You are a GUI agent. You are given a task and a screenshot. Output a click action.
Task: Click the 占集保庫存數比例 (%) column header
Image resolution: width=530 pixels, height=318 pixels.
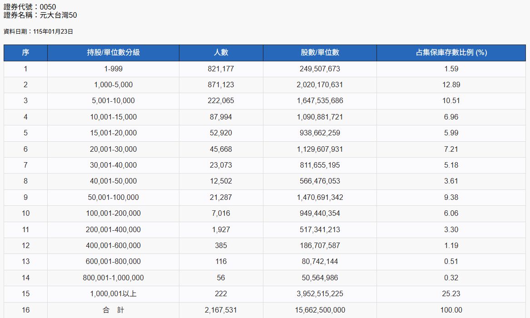451,53
